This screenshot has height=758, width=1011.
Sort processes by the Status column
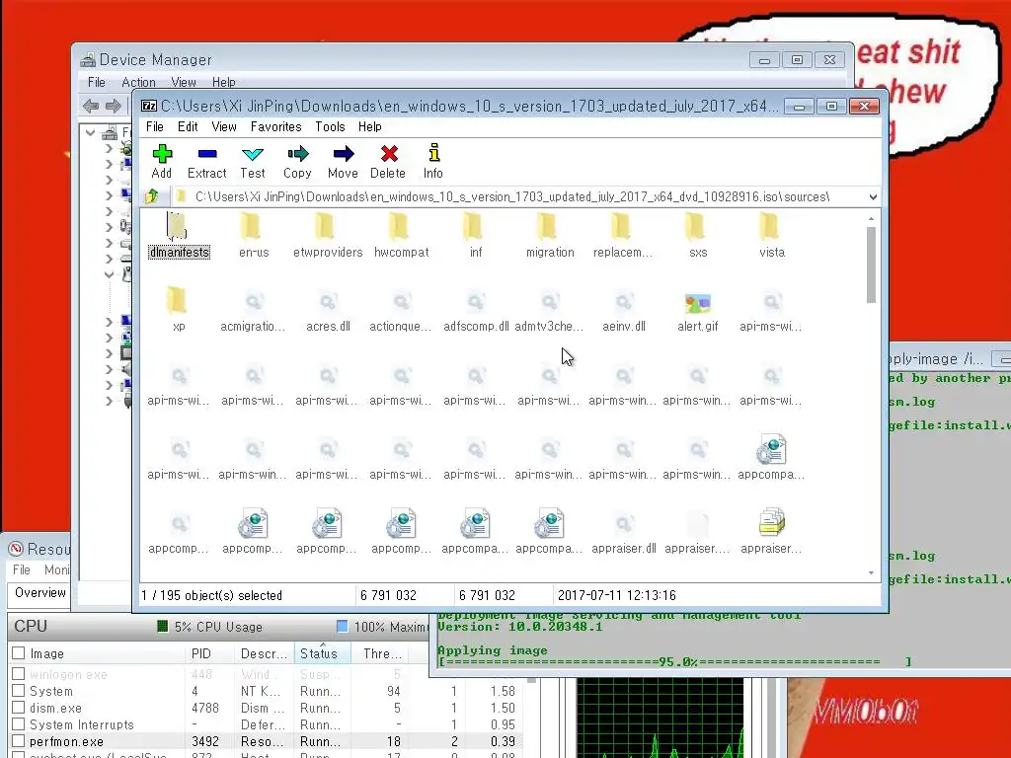pyautogui.click(x=323, y=653)
